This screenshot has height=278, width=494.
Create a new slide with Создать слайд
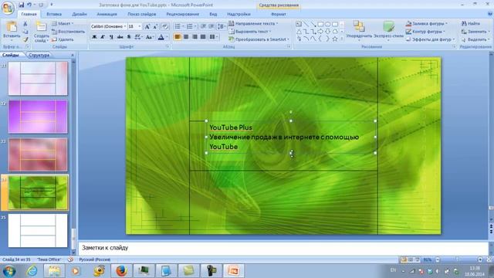41,32
